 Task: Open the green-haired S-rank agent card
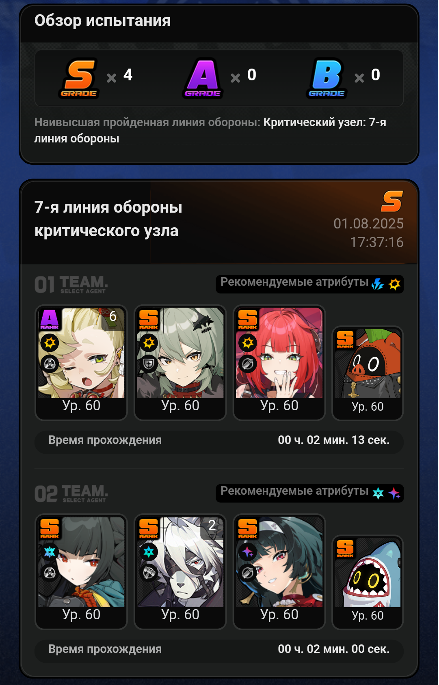[x=180, y=363]
